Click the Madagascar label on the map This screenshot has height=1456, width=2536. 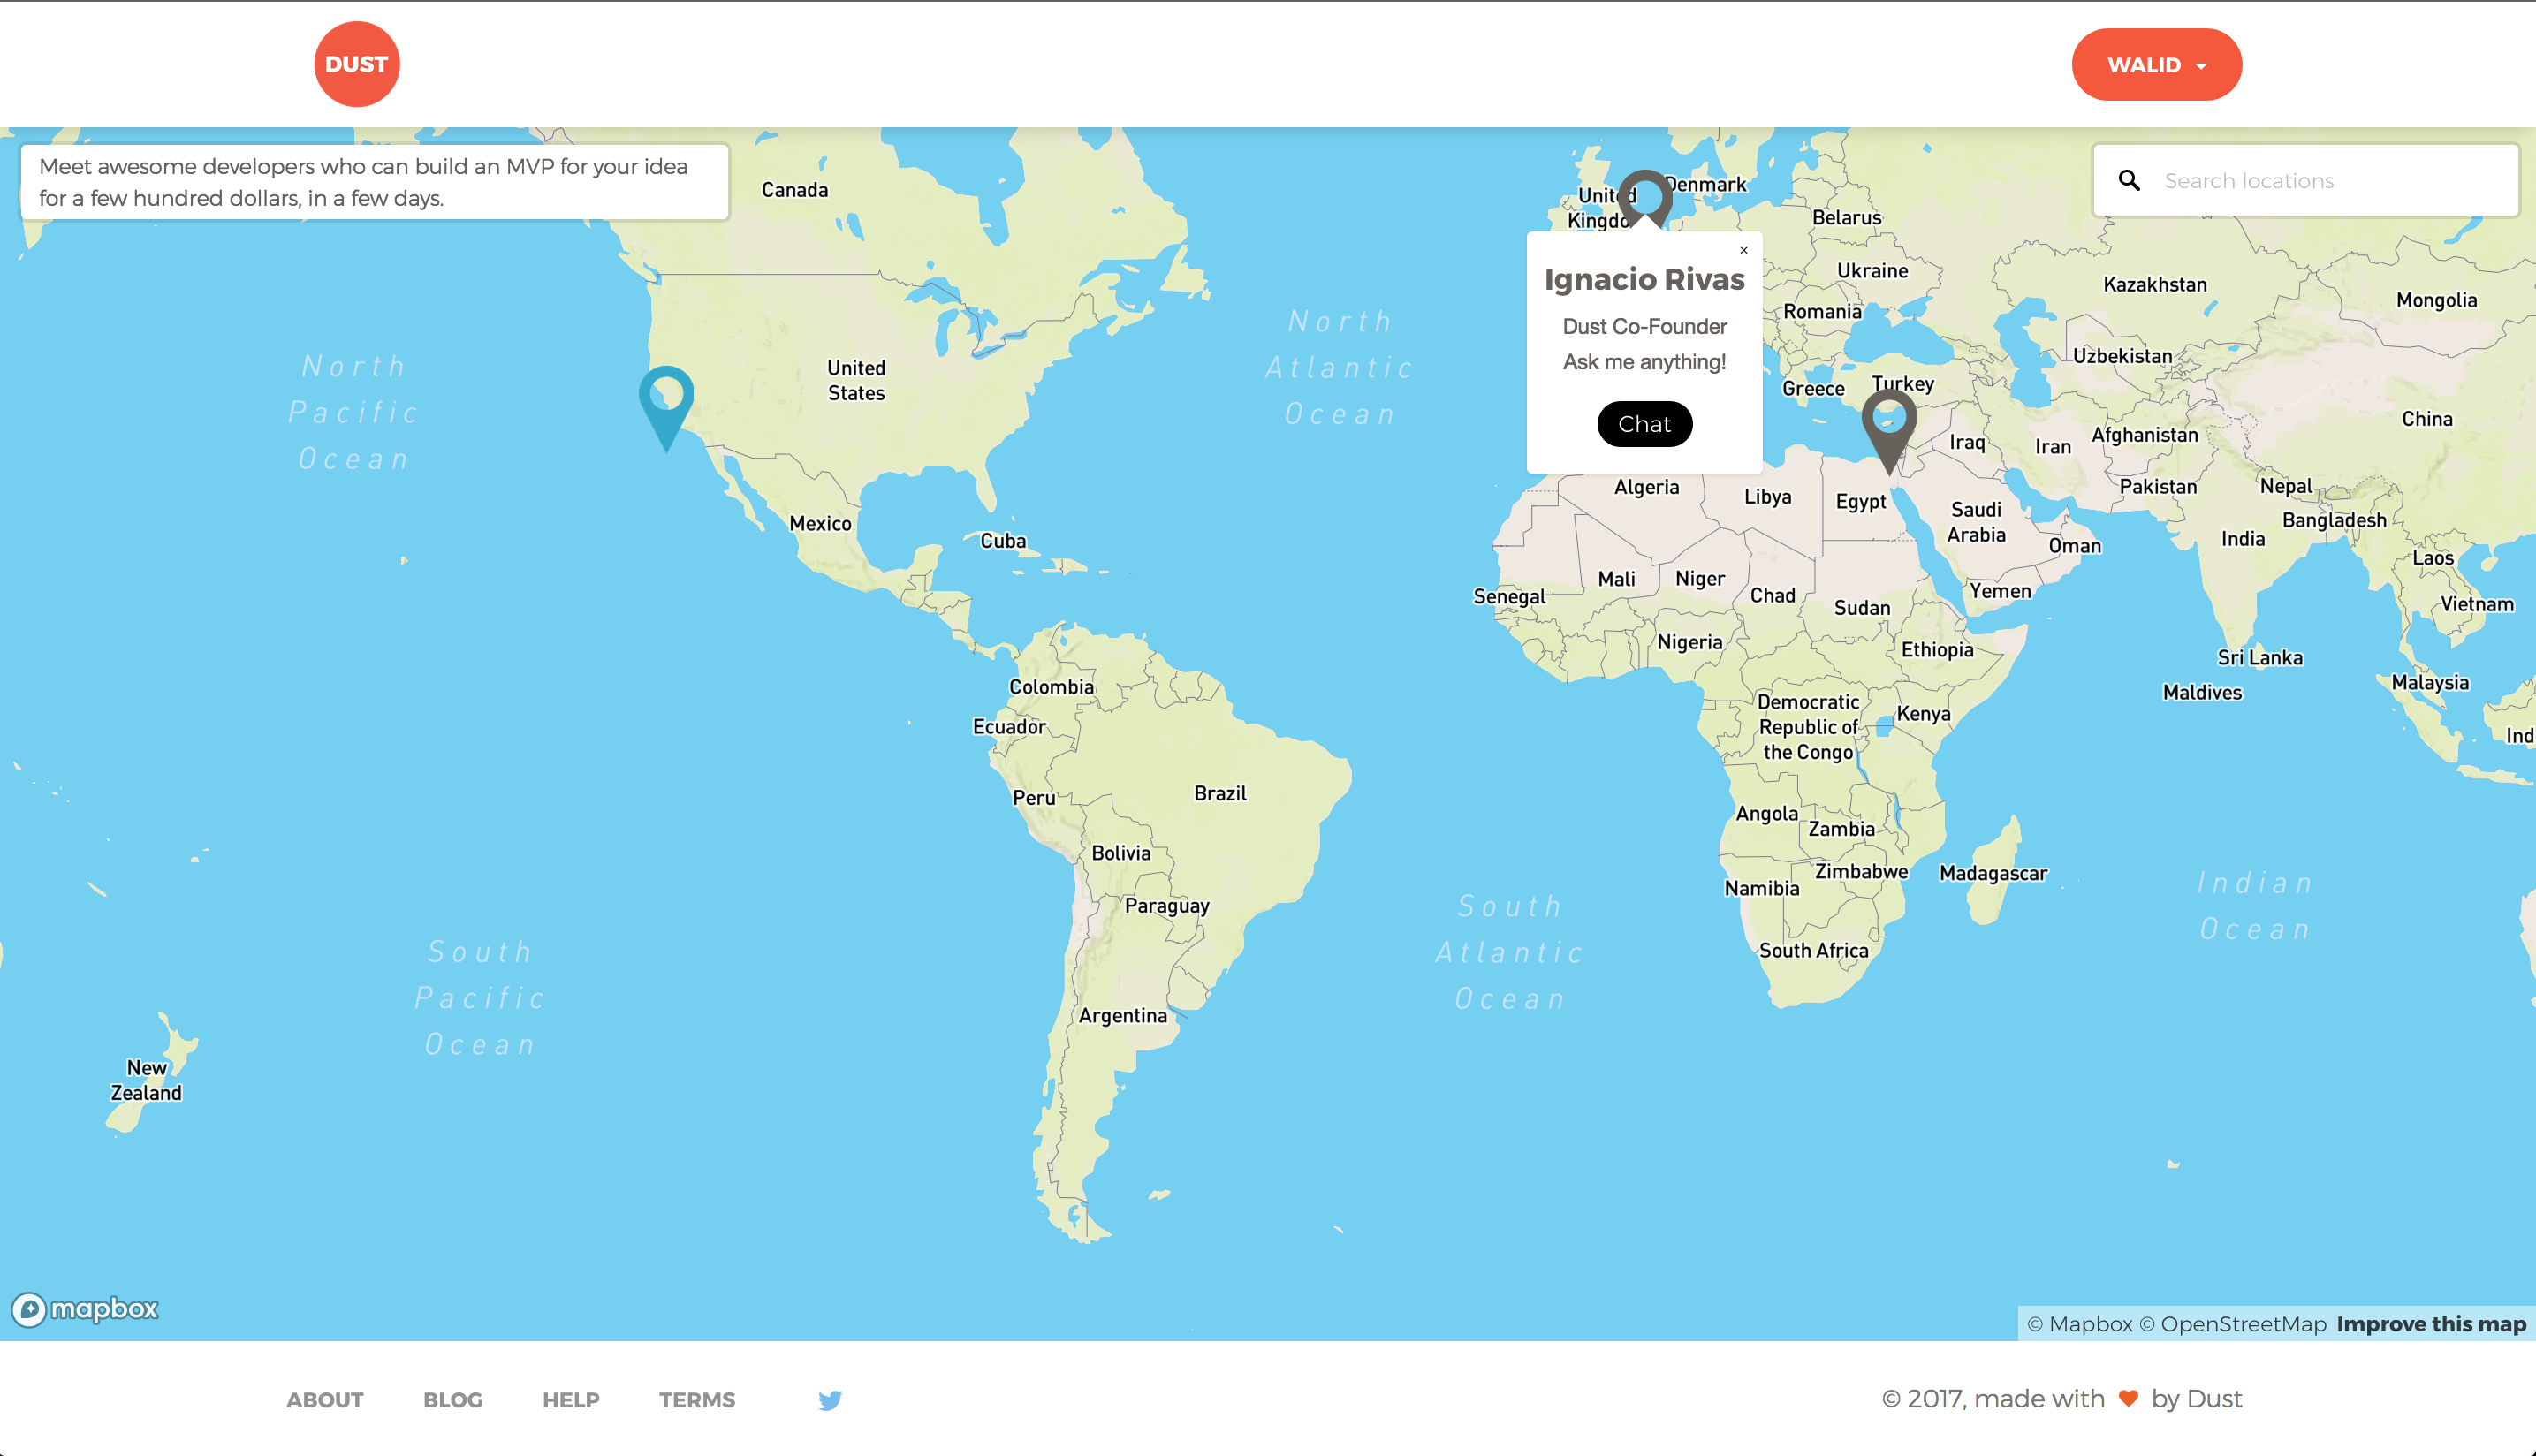pyautogui.click(x=1993, y=873)
